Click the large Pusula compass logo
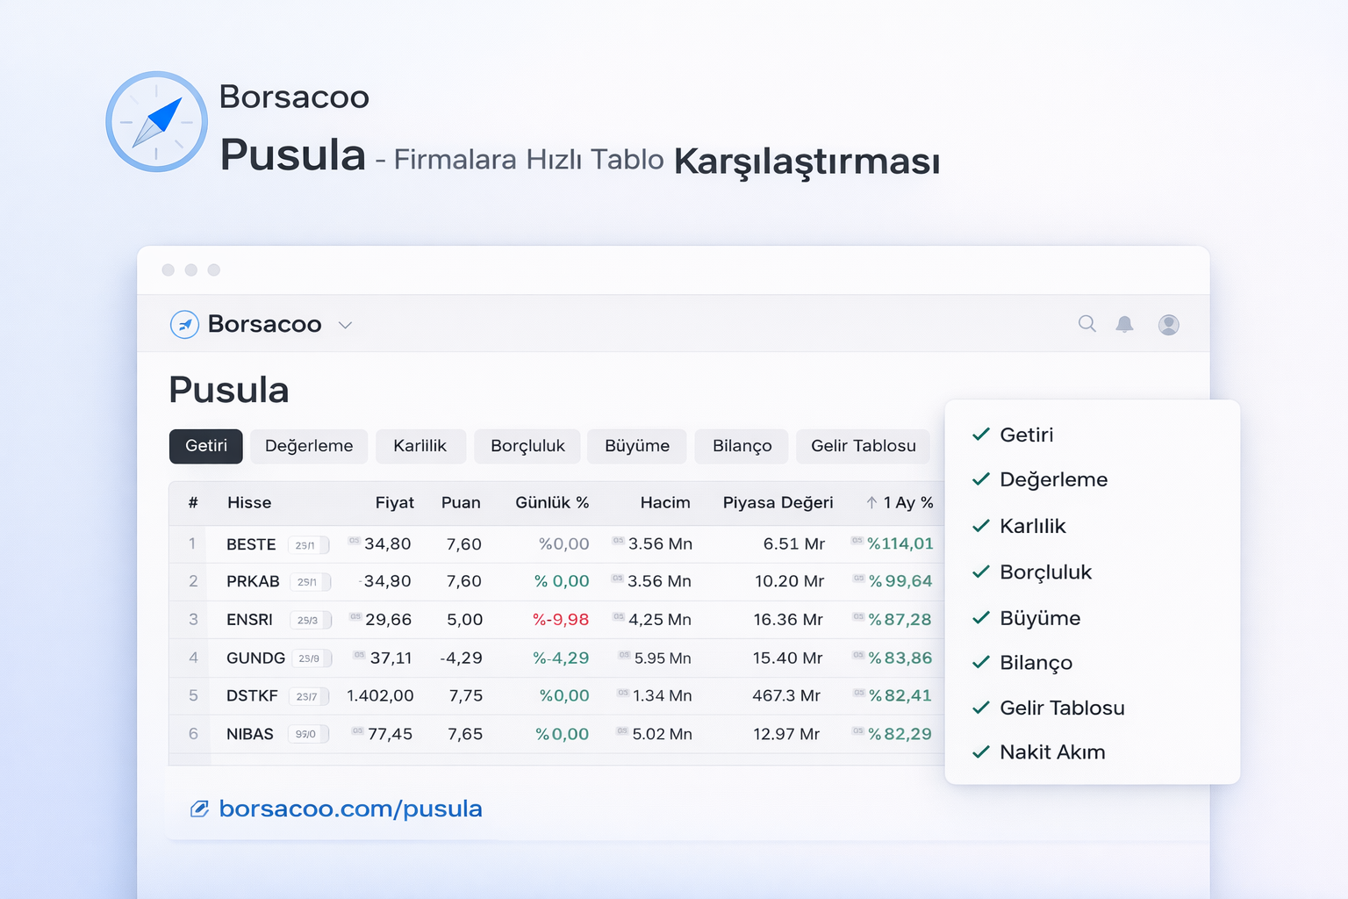Image resolution: width=1348 pixels, height=899 pixels. click(156, 122)
